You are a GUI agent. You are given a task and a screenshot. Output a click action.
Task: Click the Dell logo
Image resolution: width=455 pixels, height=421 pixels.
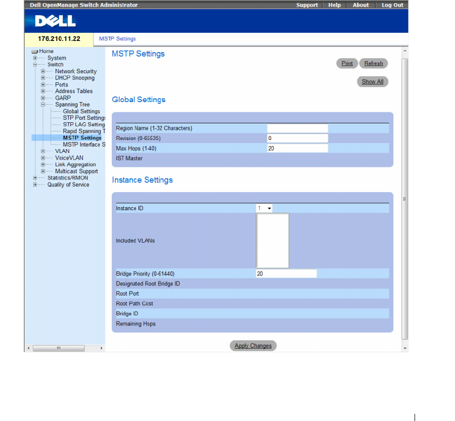[55, 21]
